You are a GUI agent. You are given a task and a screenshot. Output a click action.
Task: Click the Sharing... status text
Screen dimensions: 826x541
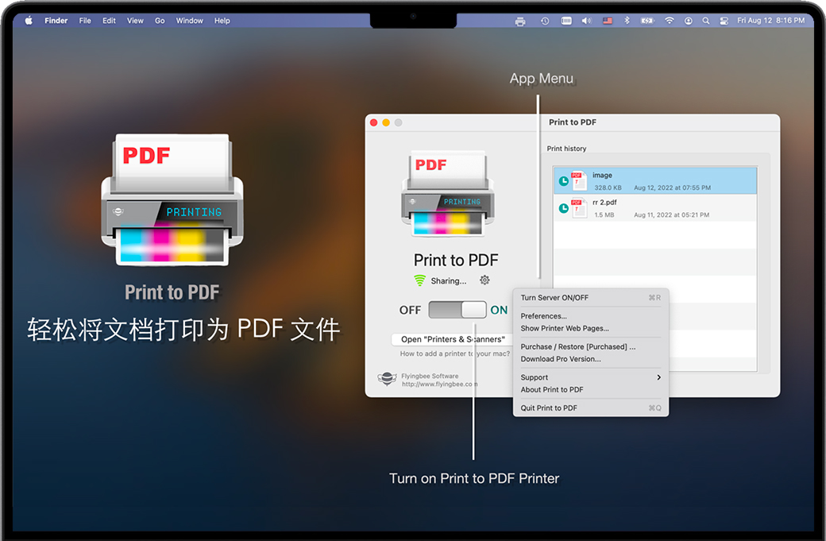(x=448, y=280)
